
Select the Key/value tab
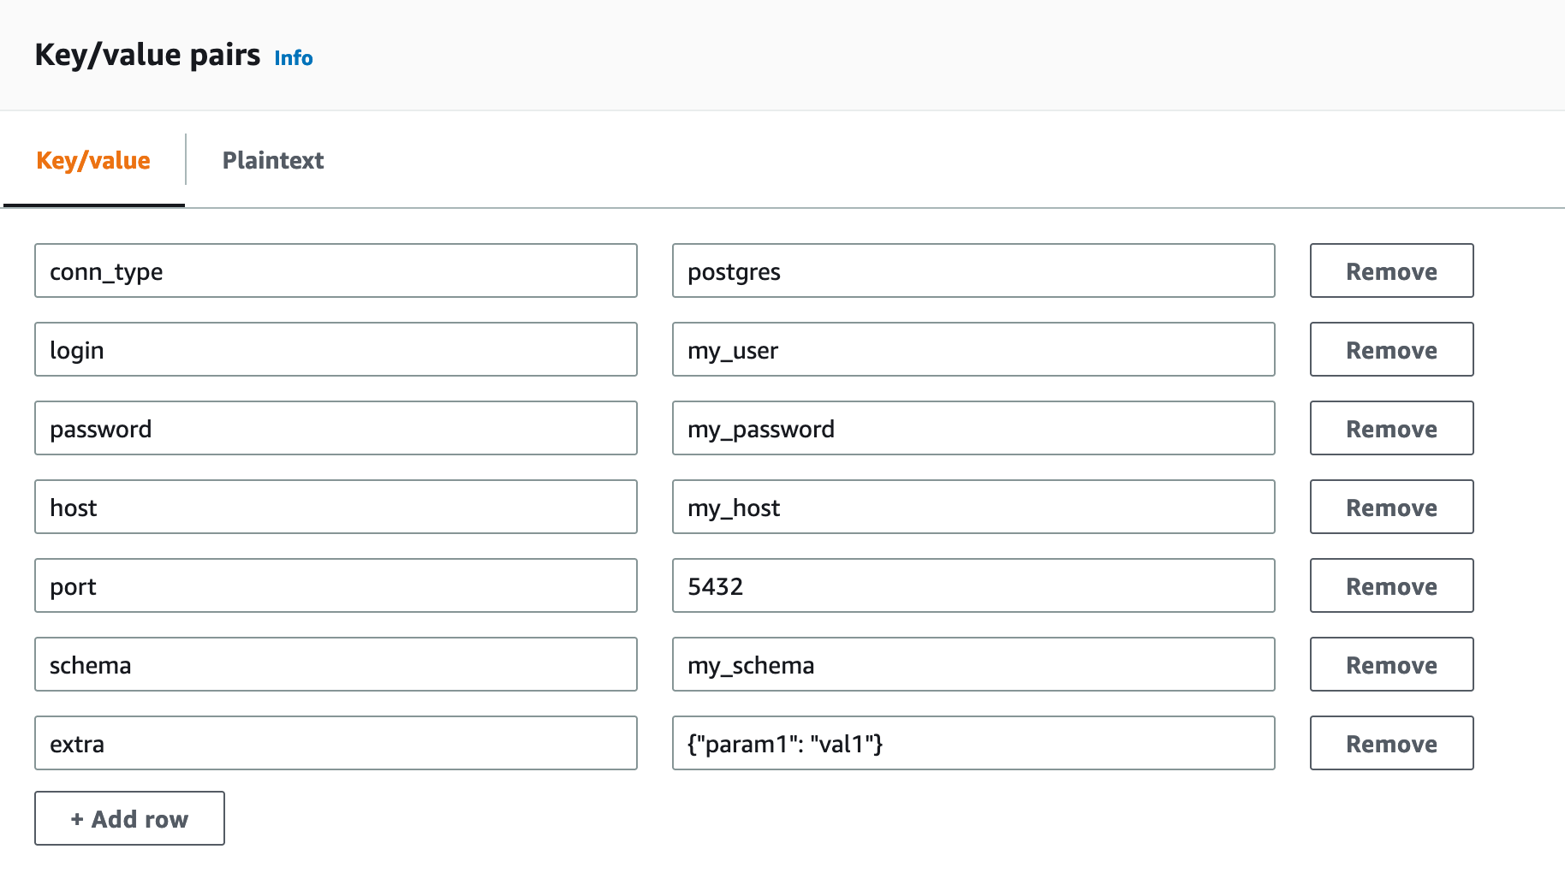(x=93, y=160)
